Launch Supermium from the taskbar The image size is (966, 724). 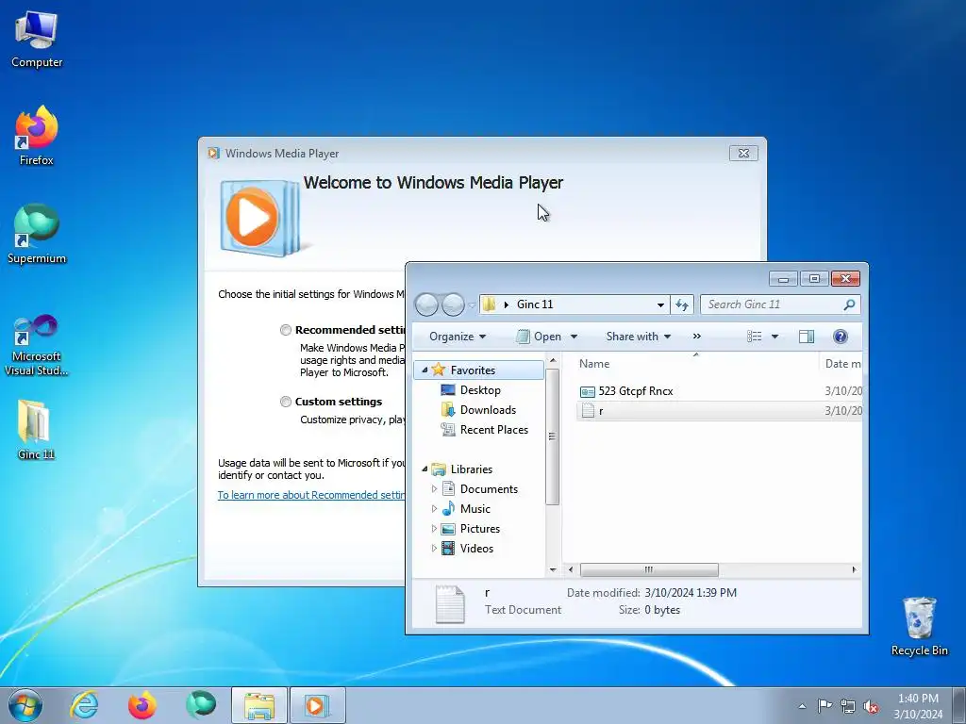pyautogui.click(x=201, y=705)
